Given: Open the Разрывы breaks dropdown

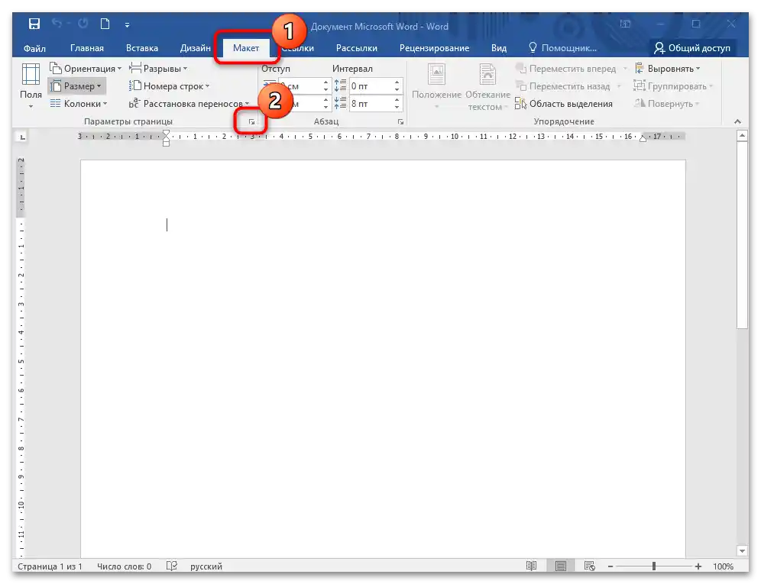Looking at the screenshot, I should [x=158, y=69].
